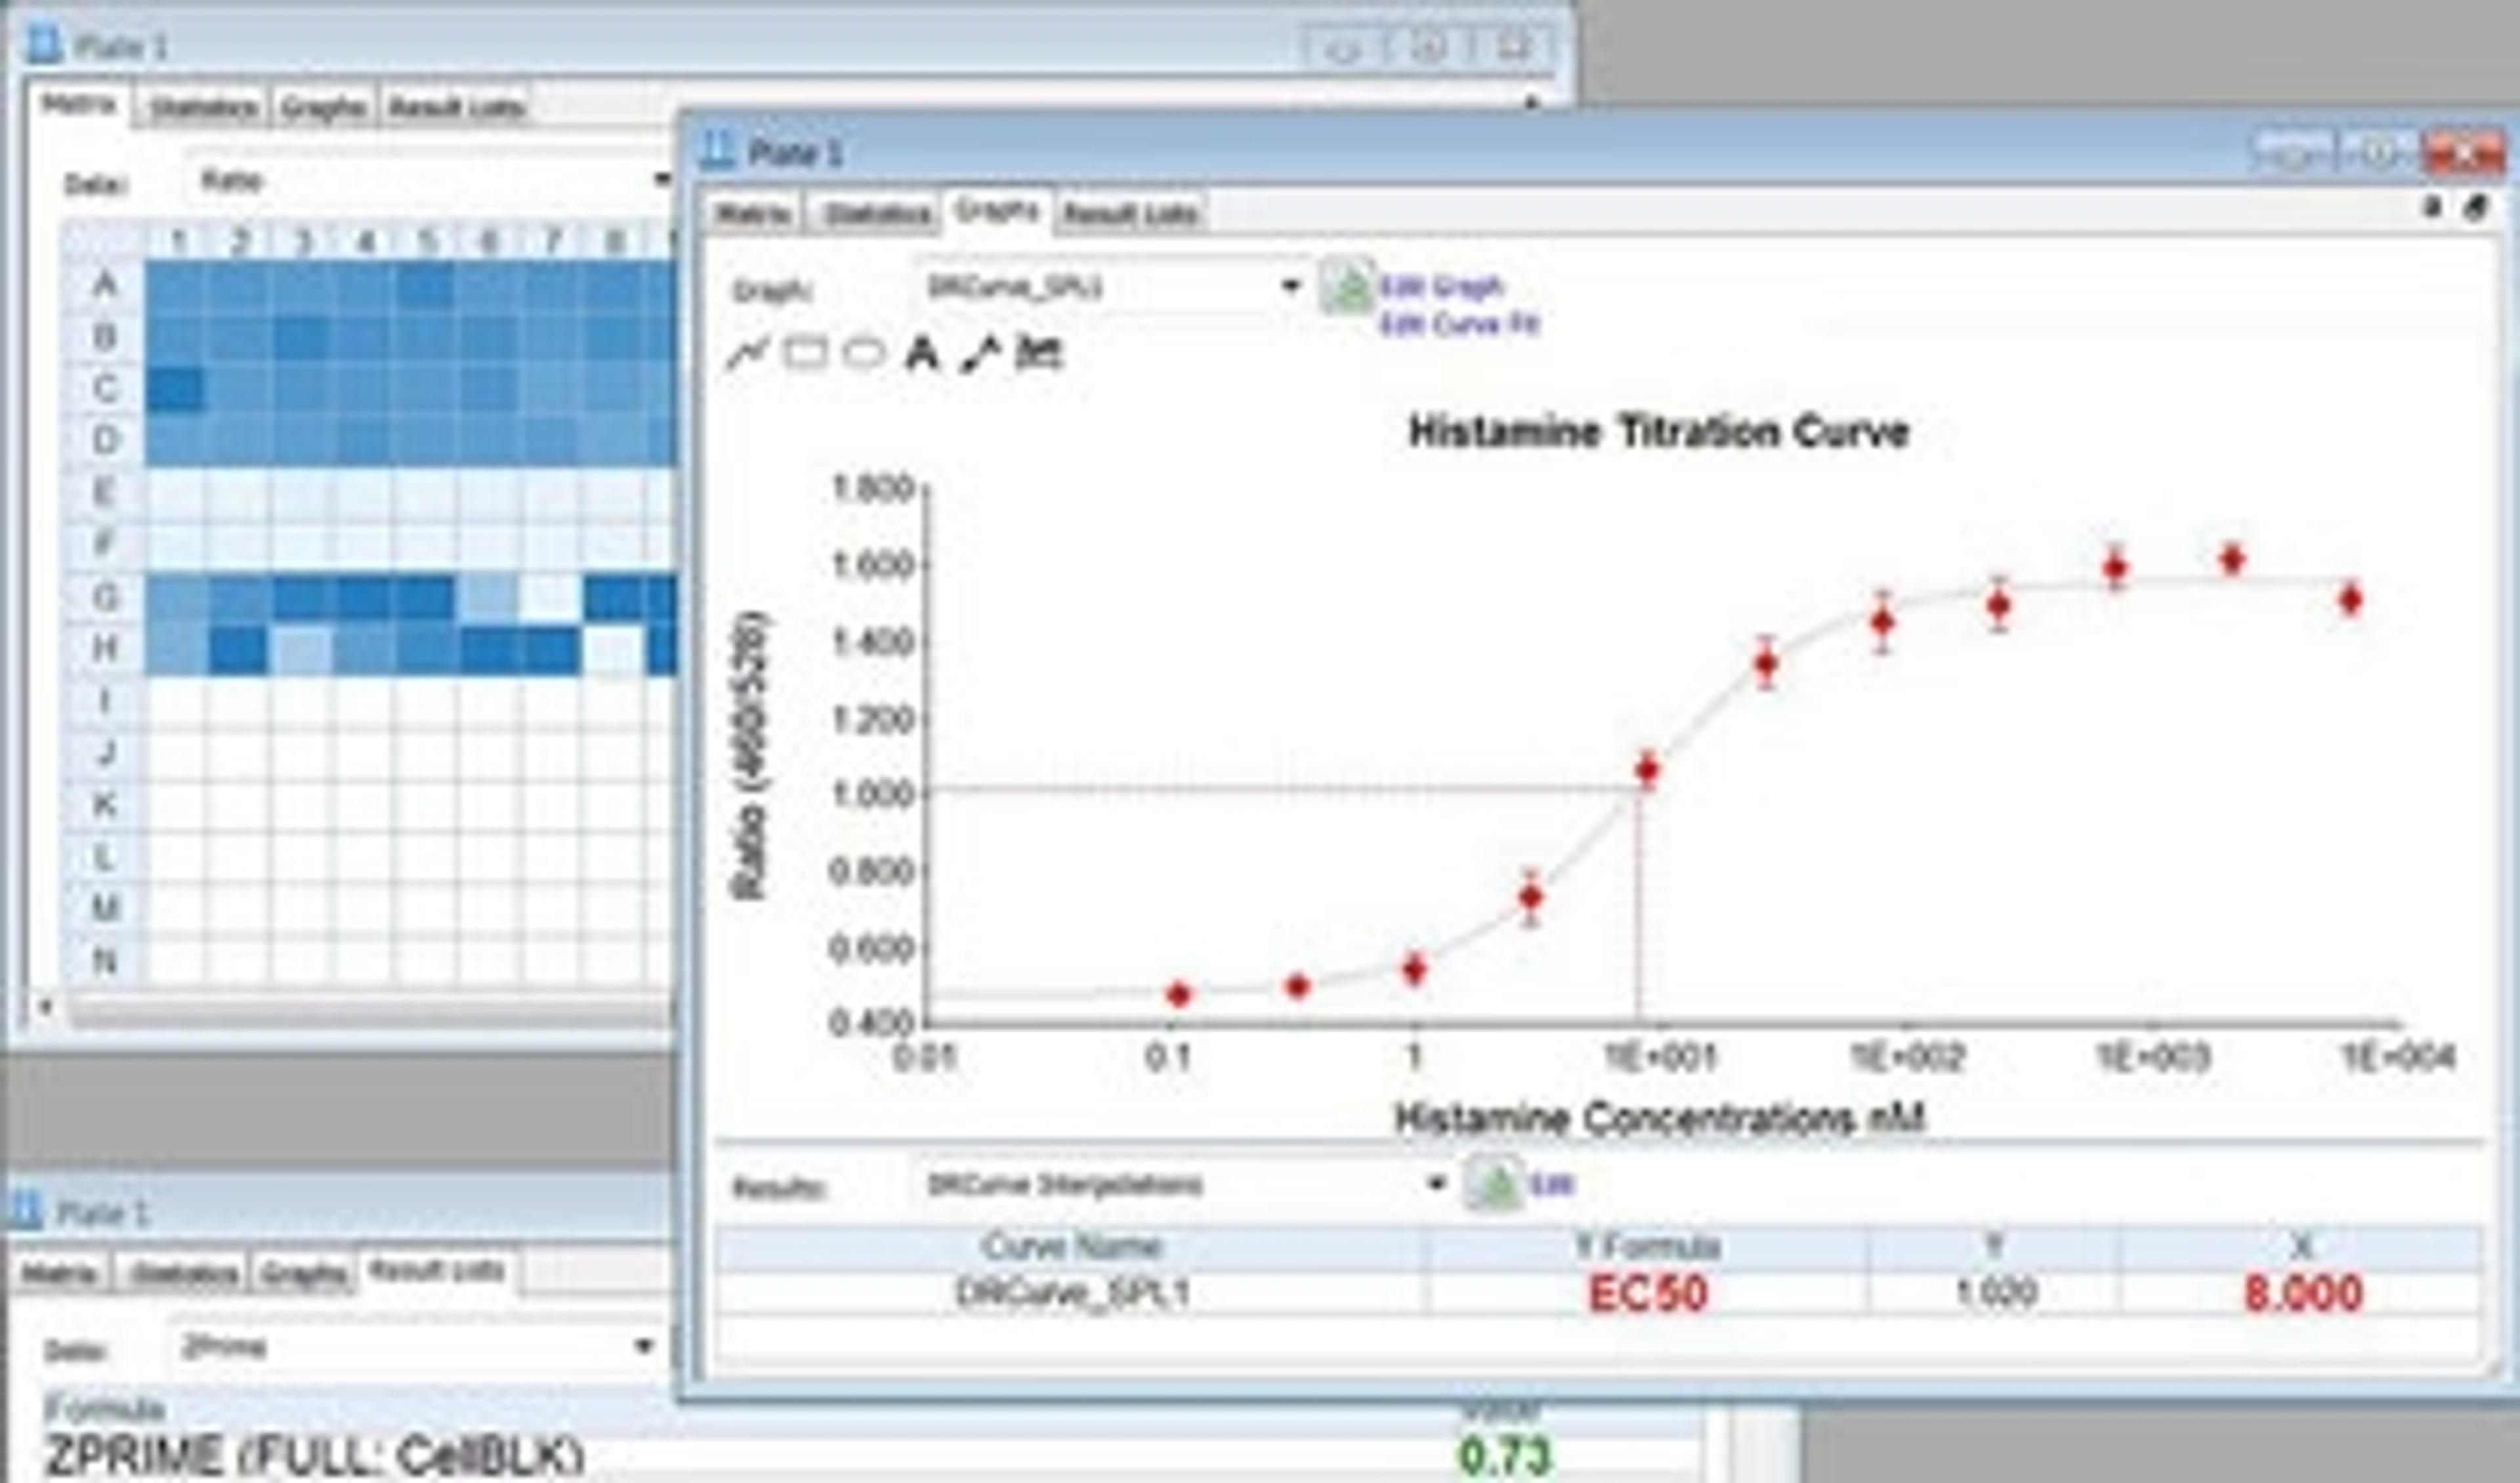
Task: Select the text annotation tool
Action: [922, 354]
